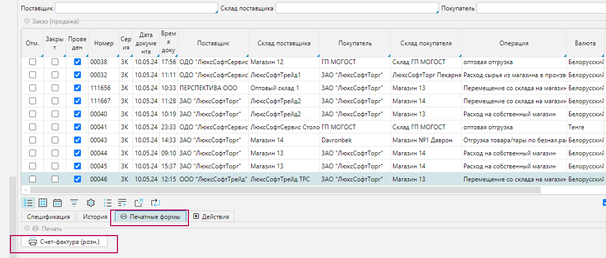Switch to the Спецификация tab
The image size is (606, 258).
click(x=49, y=217)
